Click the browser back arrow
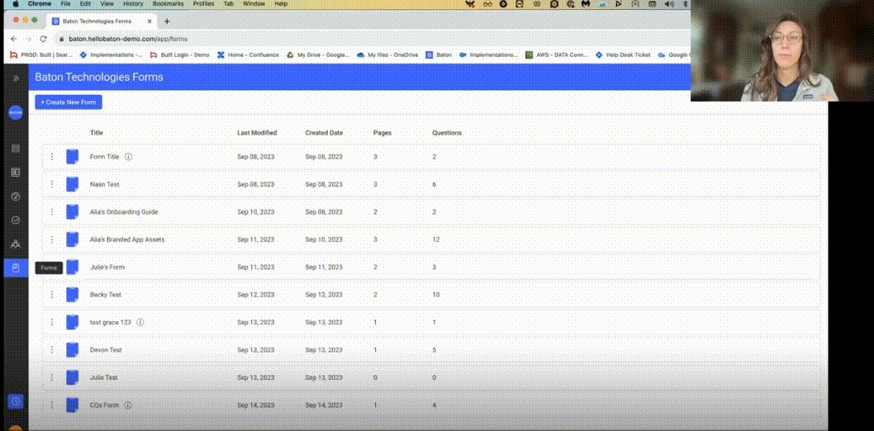The image size is (874, 431). tap(14, 39)
